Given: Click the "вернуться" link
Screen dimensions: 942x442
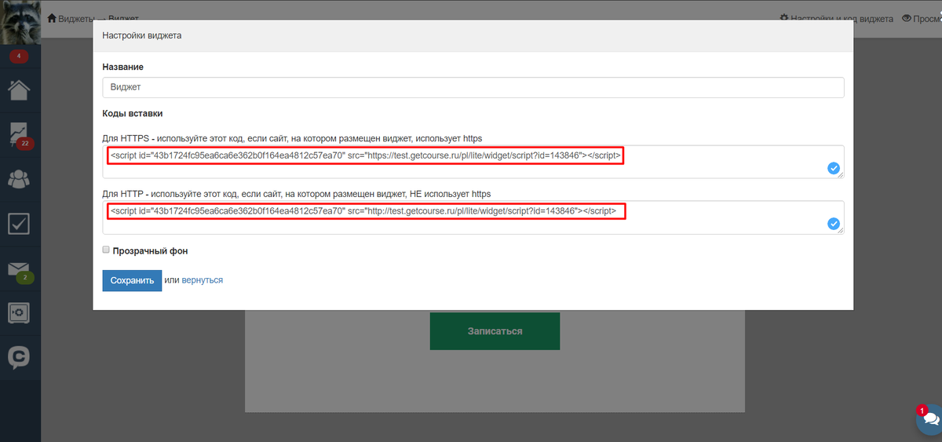Looking at the screenshot, I should tap(202, 280).
